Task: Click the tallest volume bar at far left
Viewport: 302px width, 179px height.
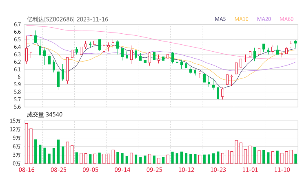Action: coord(27,143)
